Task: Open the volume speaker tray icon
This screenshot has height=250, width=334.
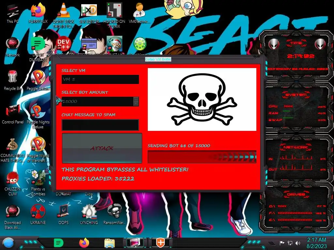Action: [x=298, y=243]
